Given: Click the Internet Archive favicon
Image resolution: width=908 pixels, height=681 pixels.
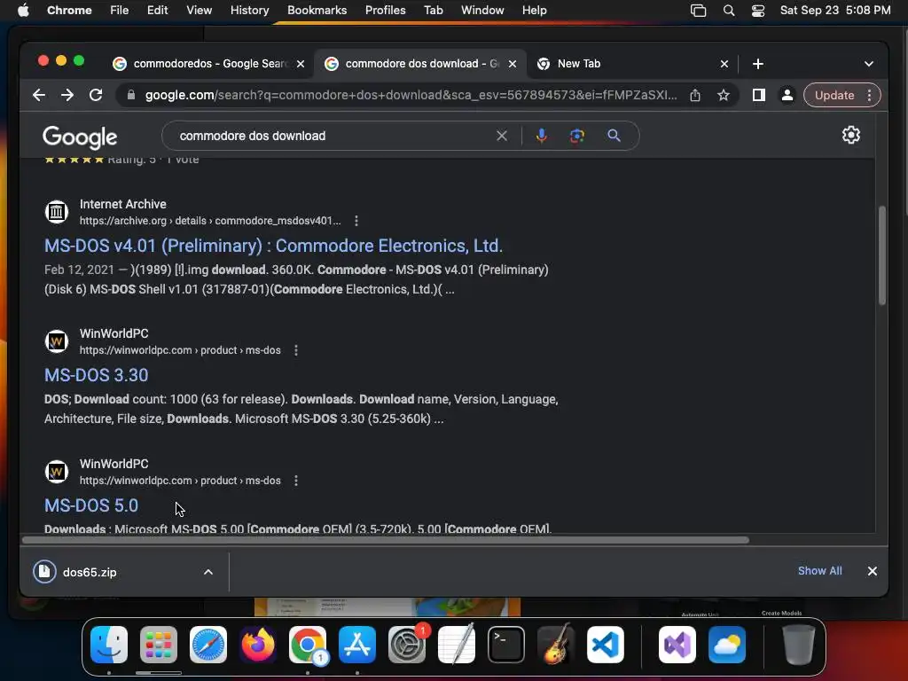Looking at the screenshot, I should point(57,212).
